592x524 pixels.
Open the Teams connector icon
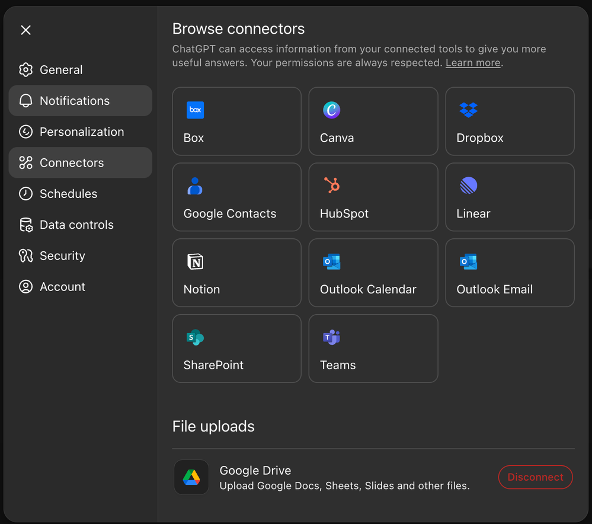click(x=332, y=337)
